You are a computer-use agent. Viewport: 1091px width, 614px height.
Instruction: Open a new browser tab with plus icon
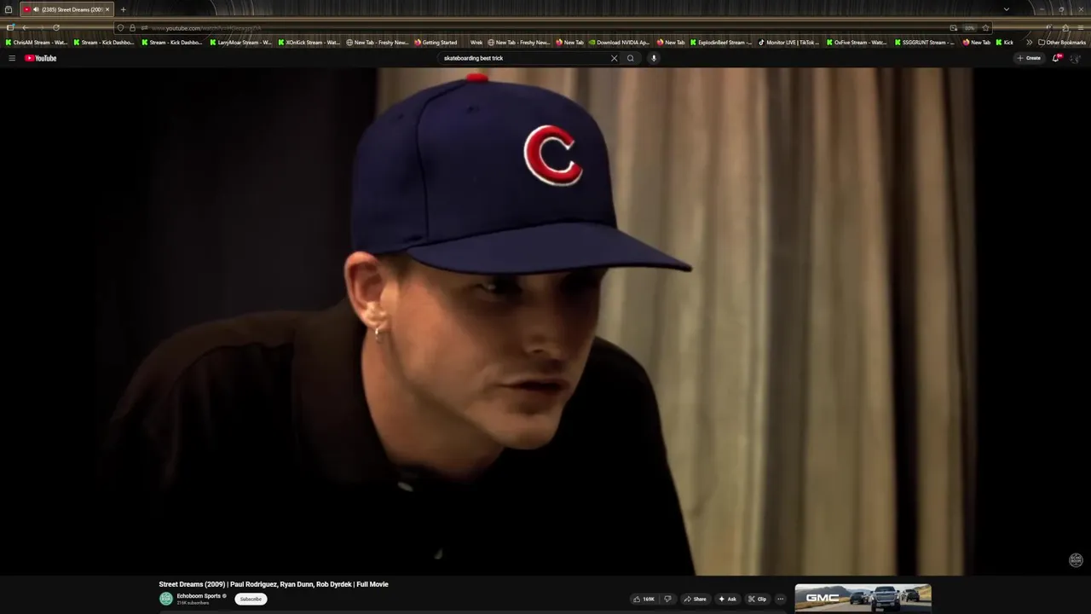point(123,9)
